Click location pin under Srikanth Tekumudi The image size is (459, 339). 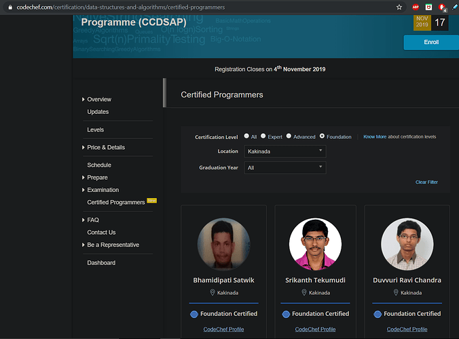point(304,292)
